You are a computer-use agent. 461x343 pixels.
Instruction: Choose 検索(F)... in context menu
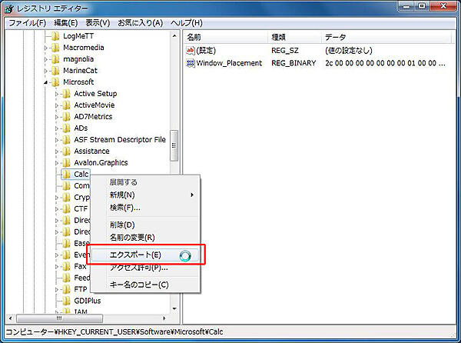pyautogui.click(x=145, y=208)
